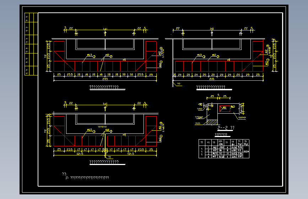Select table cell showing 20.84 total
Viewport: 308px width, 199px height.
tap(246, 152)
